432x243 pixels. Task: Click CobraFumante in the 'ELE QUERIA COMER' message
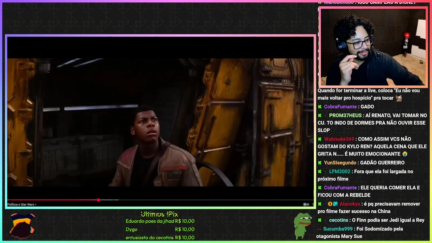point(341,188)
